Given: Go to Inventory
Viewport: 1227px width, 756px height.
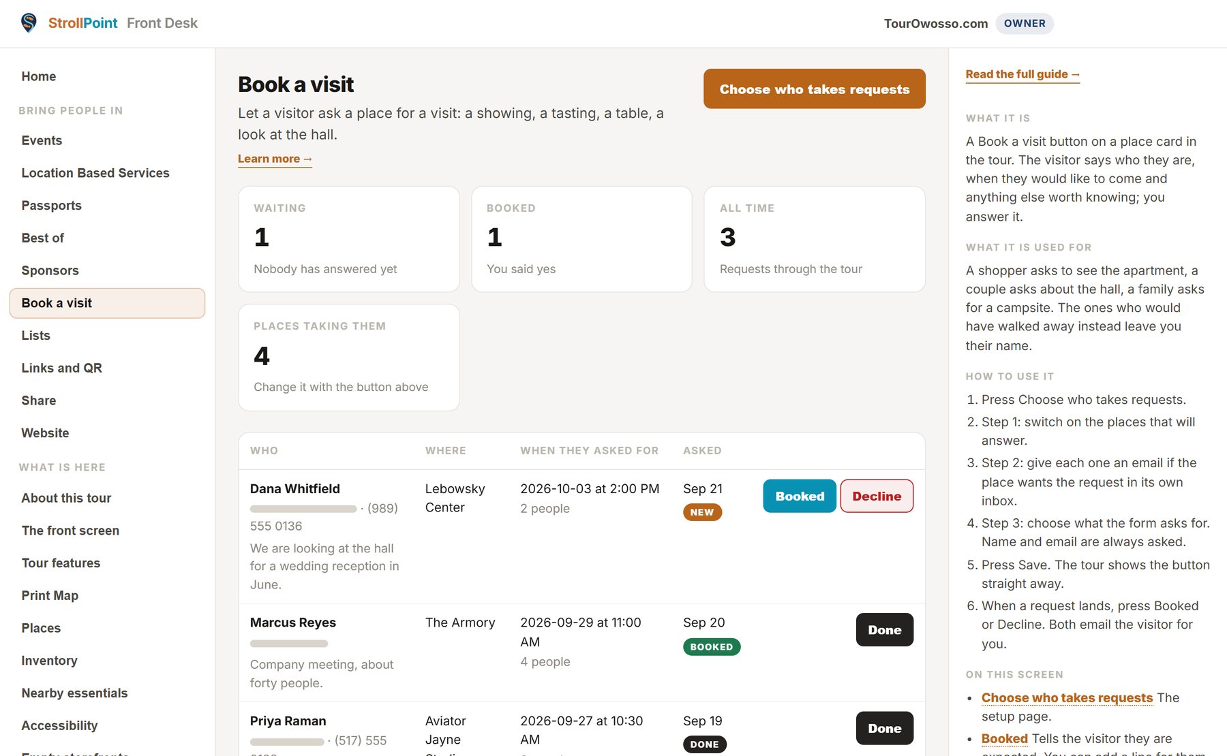Looking at the screenshot, I should tap(49, 661).
